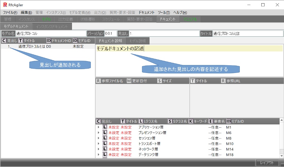Expand the セッション層 row
This screenshot has height=167, width=284.
99,138
